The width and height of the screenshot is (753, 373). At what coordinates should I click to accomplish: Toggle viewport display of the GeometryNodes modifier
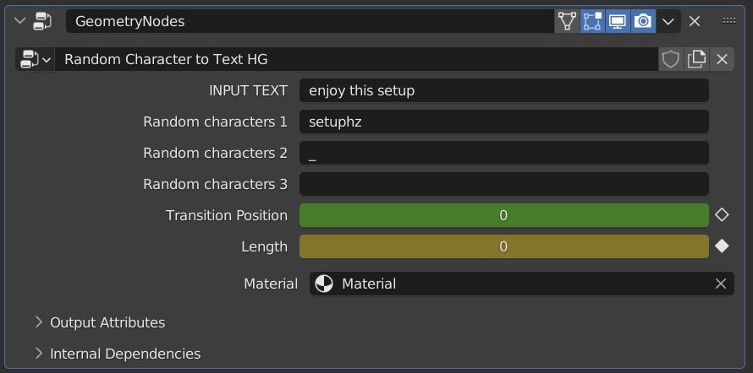(x=618, y=21)
